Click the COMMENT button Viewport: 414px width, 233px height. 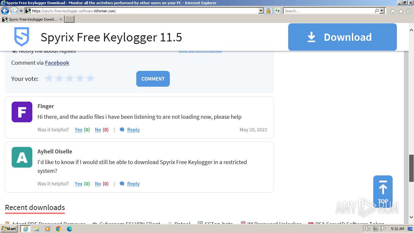[153, 79]
